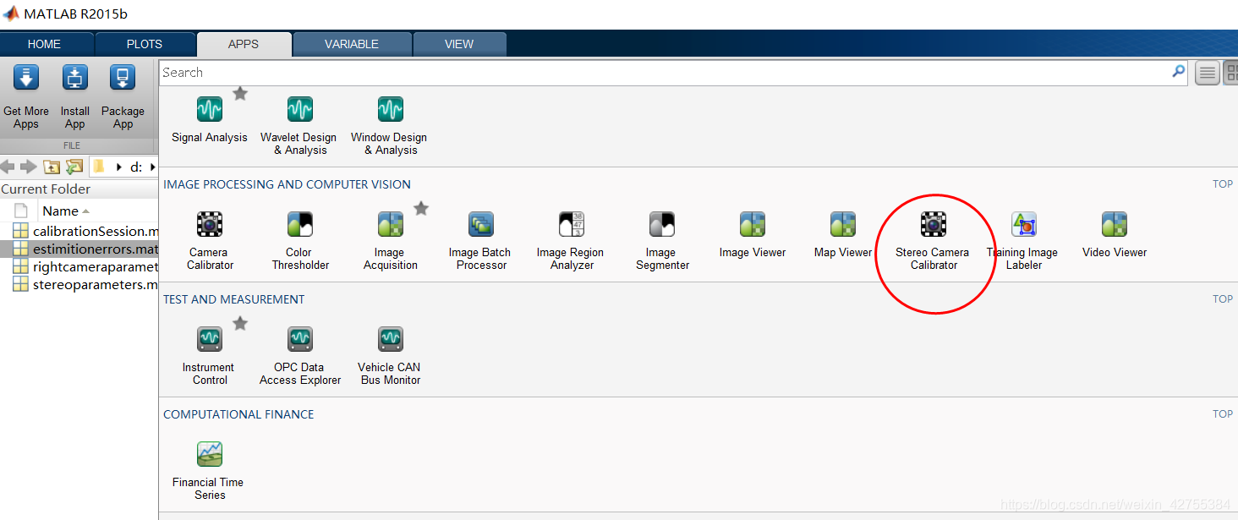Sort files by the Name column
This screenshot has height=520, width=1238.
pyautogui.click(x=61, y=211)
